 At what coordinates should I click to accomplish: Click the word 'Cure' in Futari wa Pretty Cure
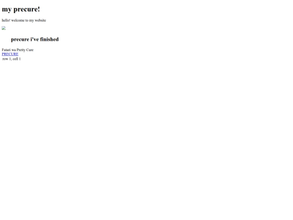click(30, 50)
